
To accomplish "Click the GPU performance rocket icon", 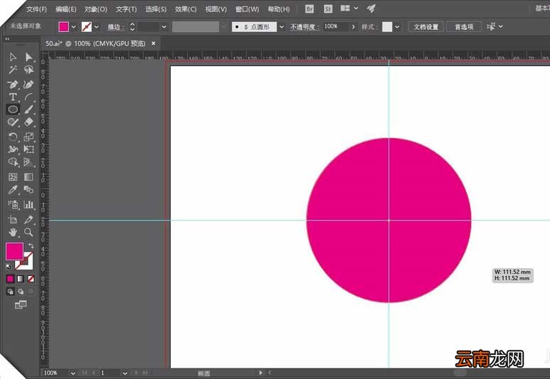I will (372, 9).
